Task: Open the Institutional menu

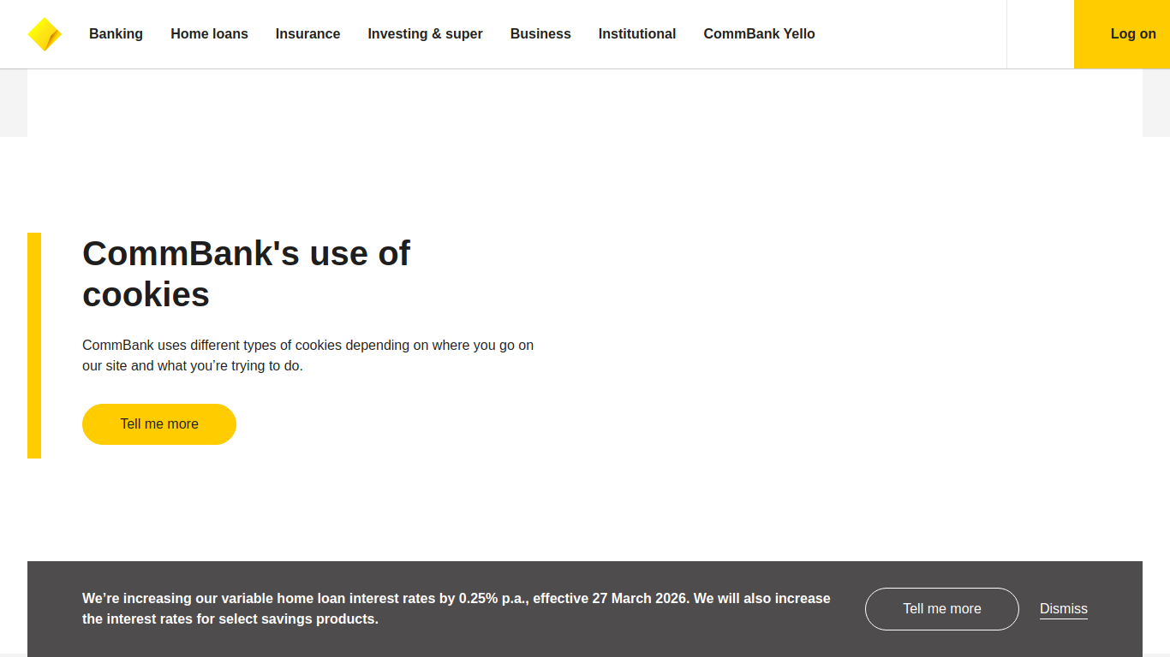Action: pyautogui.click(x=637, y=34)
